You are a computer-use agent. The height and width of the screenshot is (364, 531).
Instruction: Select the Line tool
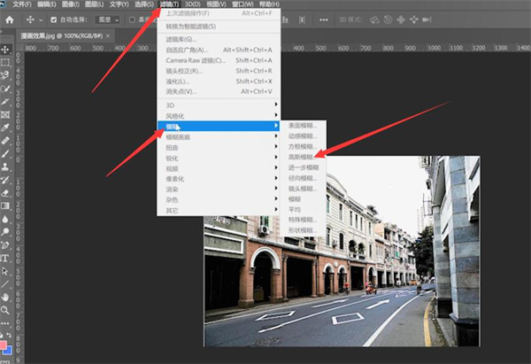coord(5,284)
